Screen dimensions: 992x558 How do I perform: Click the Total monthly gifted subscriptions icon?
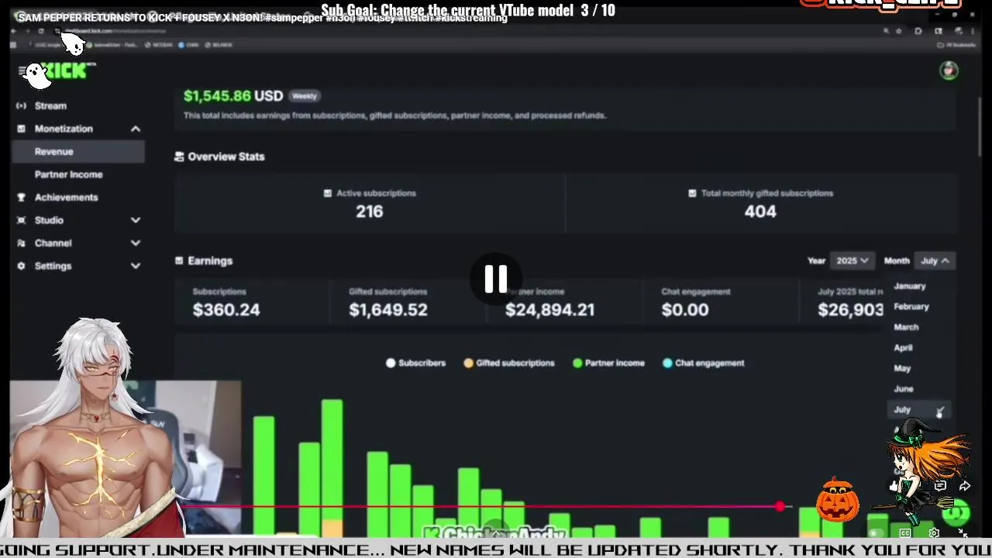tap(692, 193)
